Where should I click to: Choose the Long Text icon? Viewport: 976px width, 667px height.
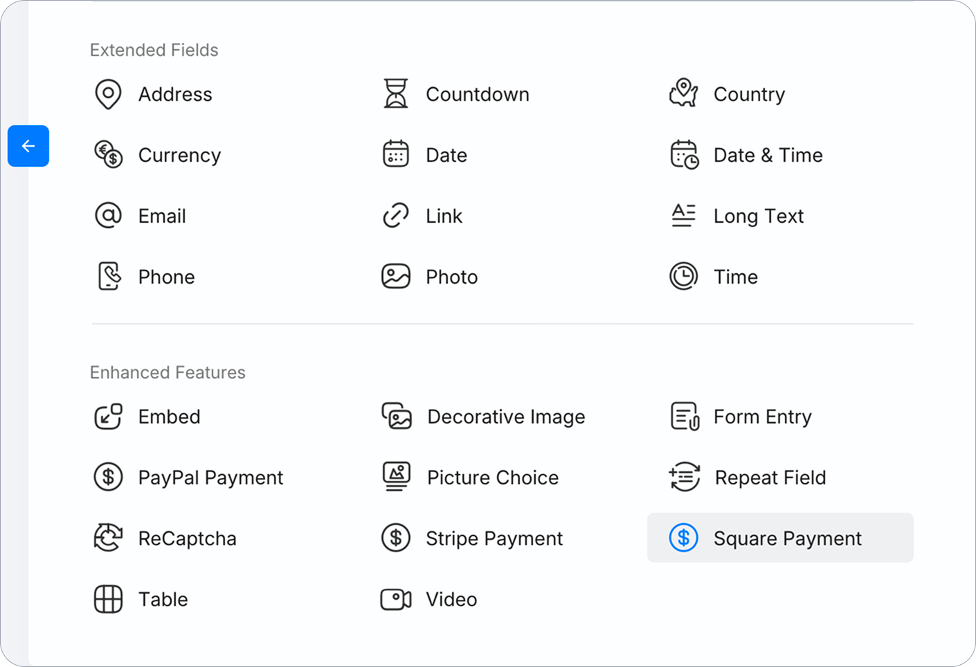(683, 215)
